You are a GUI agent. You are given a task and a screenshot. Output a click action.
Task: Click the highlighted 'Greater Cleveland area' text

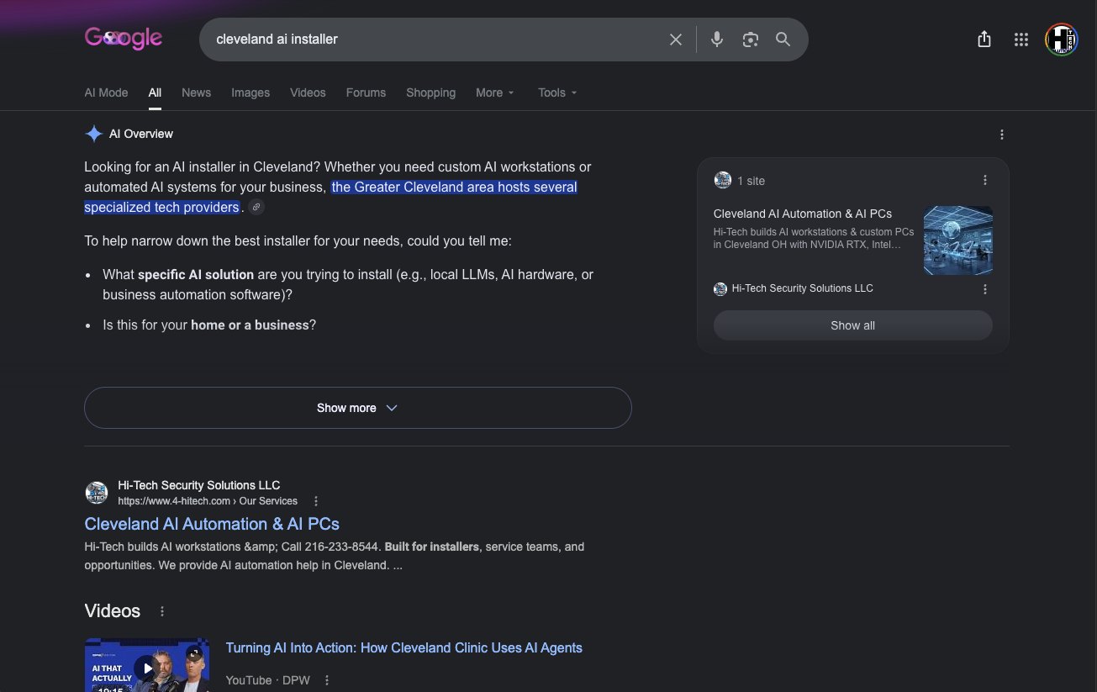(454, 187)
